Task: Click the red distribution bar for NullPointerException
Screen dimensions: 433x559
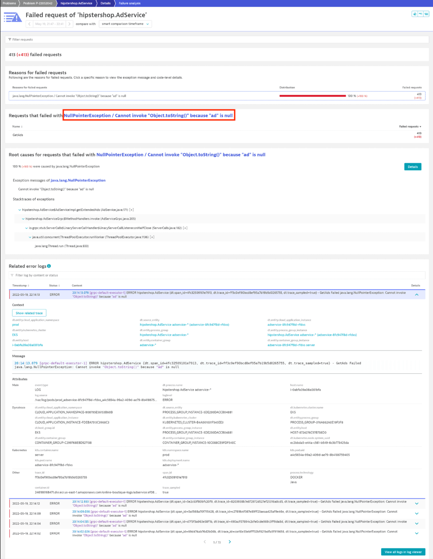Action: click(x=312, y=96)
